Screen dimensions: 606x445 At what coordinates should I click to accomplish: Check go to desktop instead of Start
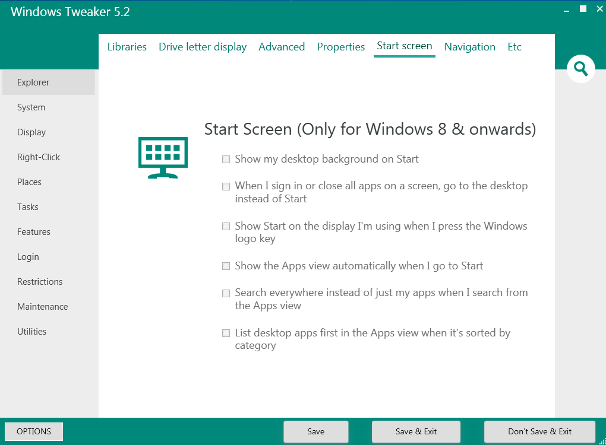click(226, 186)
